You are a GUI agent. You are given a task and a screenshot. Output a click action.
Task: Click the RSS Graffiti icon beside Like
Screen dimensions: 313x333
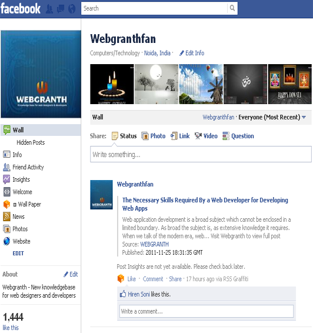pyautogui.click(x=121, y=279)
